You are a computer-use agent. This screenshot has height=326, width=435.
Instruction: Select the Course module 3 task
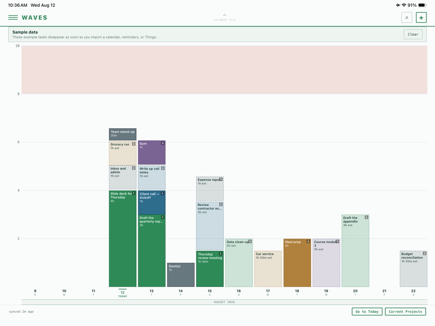click(326, 263)
